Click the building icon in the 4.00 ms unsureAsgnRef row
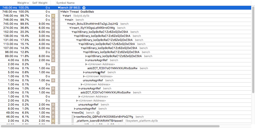255x128 pixels. (x=53, y=60)
